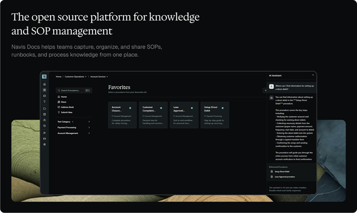The width and height of the screenshot is (357, 213).
Task: Open Submit Idea in the navigation list
Action: 65,113
